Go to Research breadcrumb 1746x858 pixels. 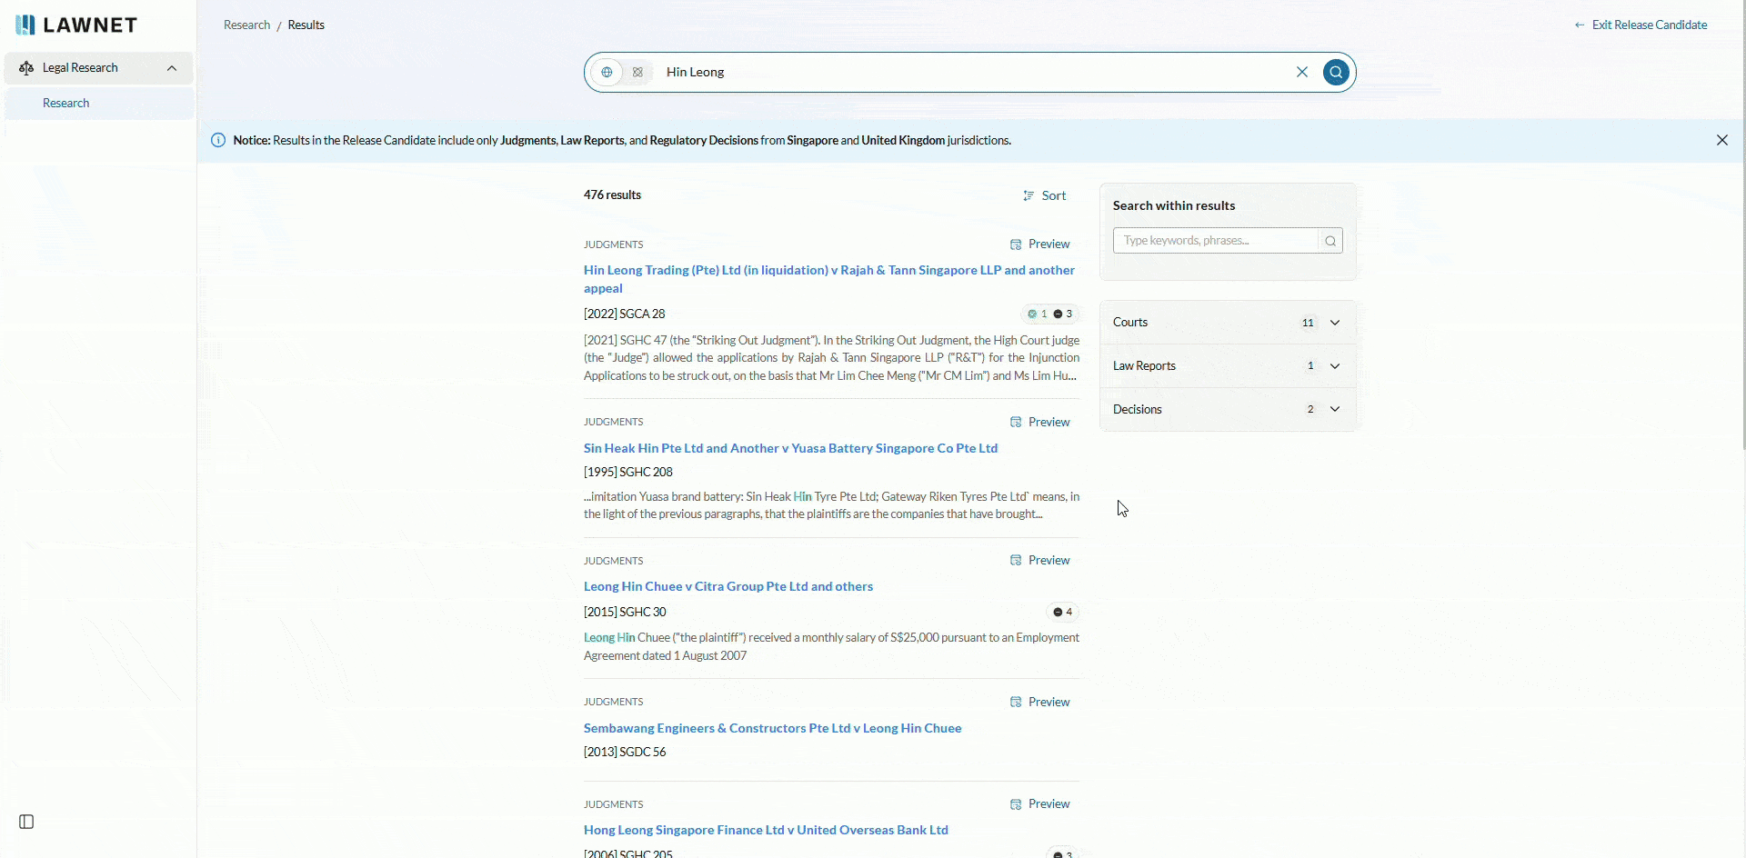pos(247,25)
